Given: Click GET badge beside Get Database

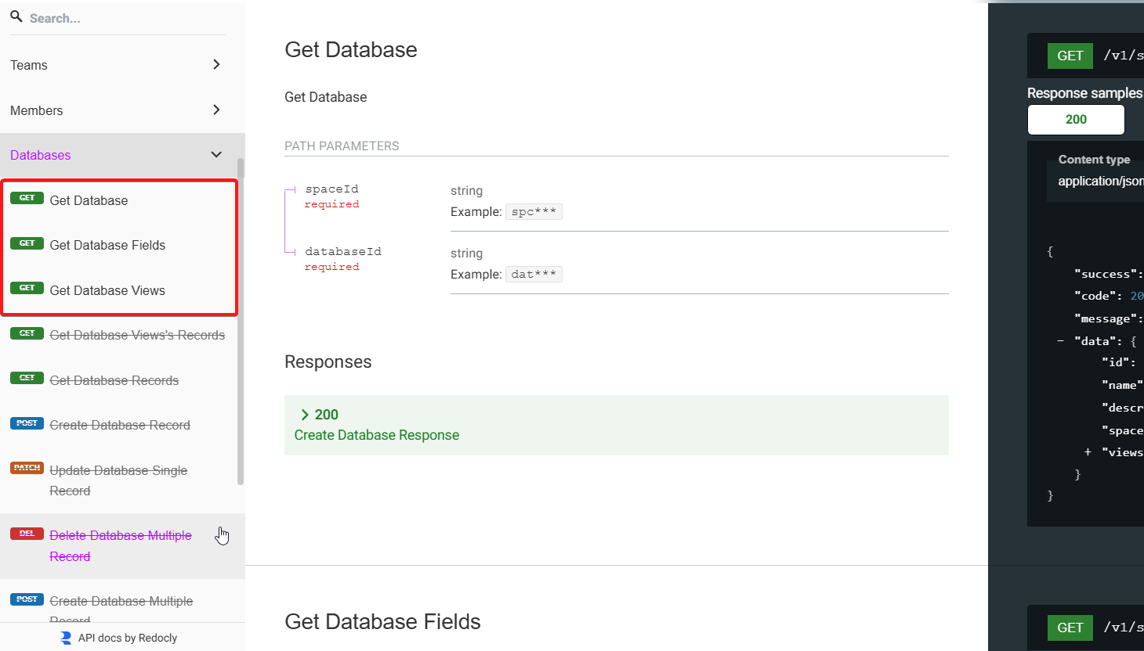Looking at the screenshot, I should [x=27, y=199].
